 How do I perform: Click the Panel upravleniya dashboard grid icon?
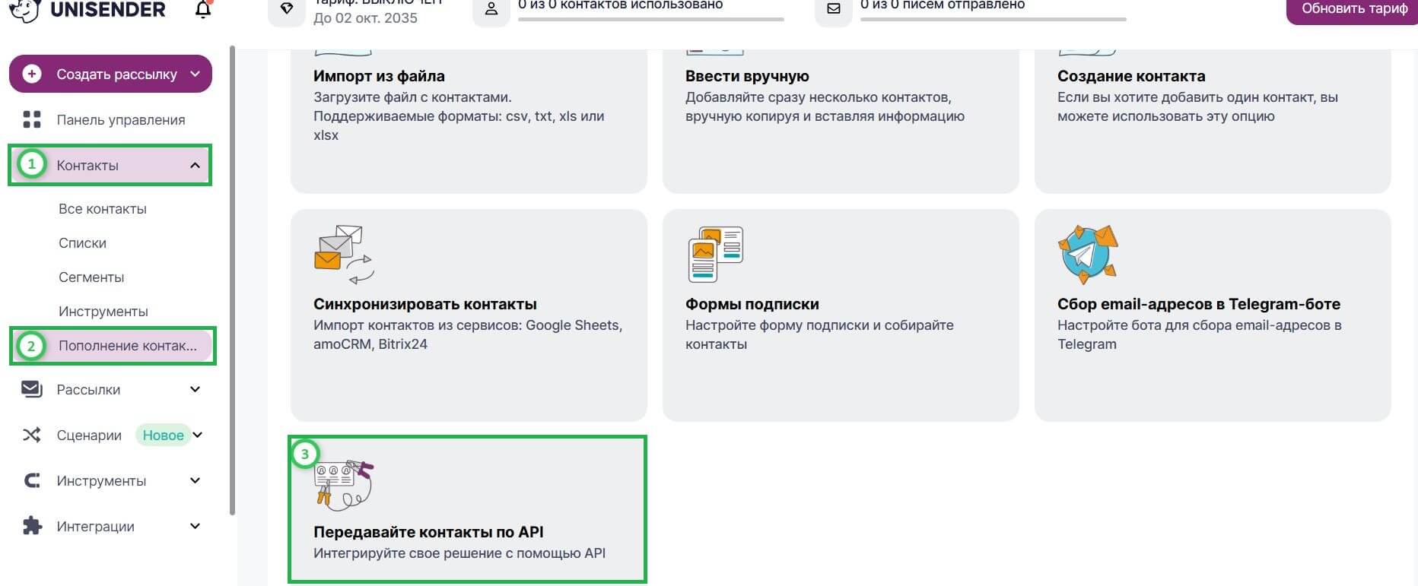(32, 119)
